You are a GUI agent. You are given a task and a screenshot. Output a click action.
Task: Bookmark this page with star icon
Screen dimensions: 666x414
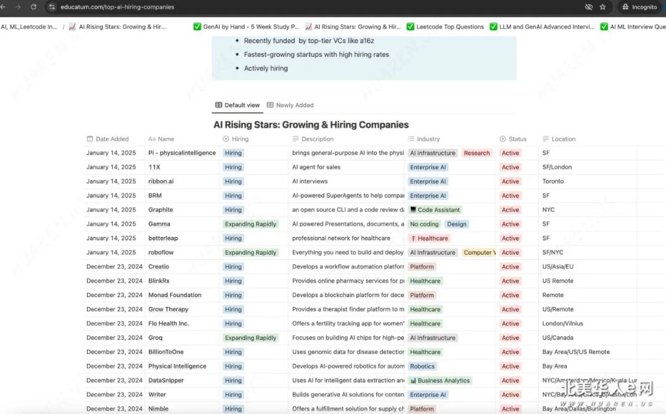coord(602,7)
